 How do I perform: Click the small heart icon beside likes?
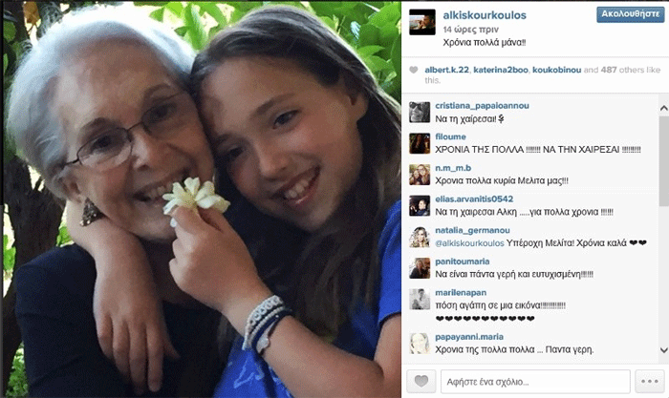click(x=414, y=70)
